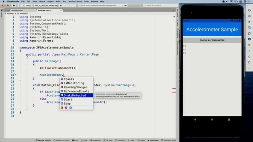Tap Android back navigation button on phone

(x=195, y=120)
